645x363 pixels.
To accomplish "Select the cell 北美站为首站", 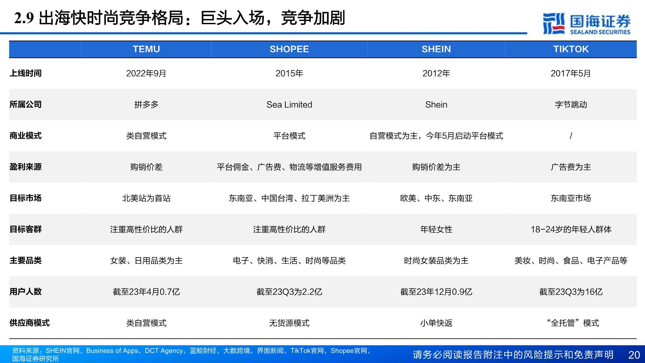I will (x=146, y=198).
